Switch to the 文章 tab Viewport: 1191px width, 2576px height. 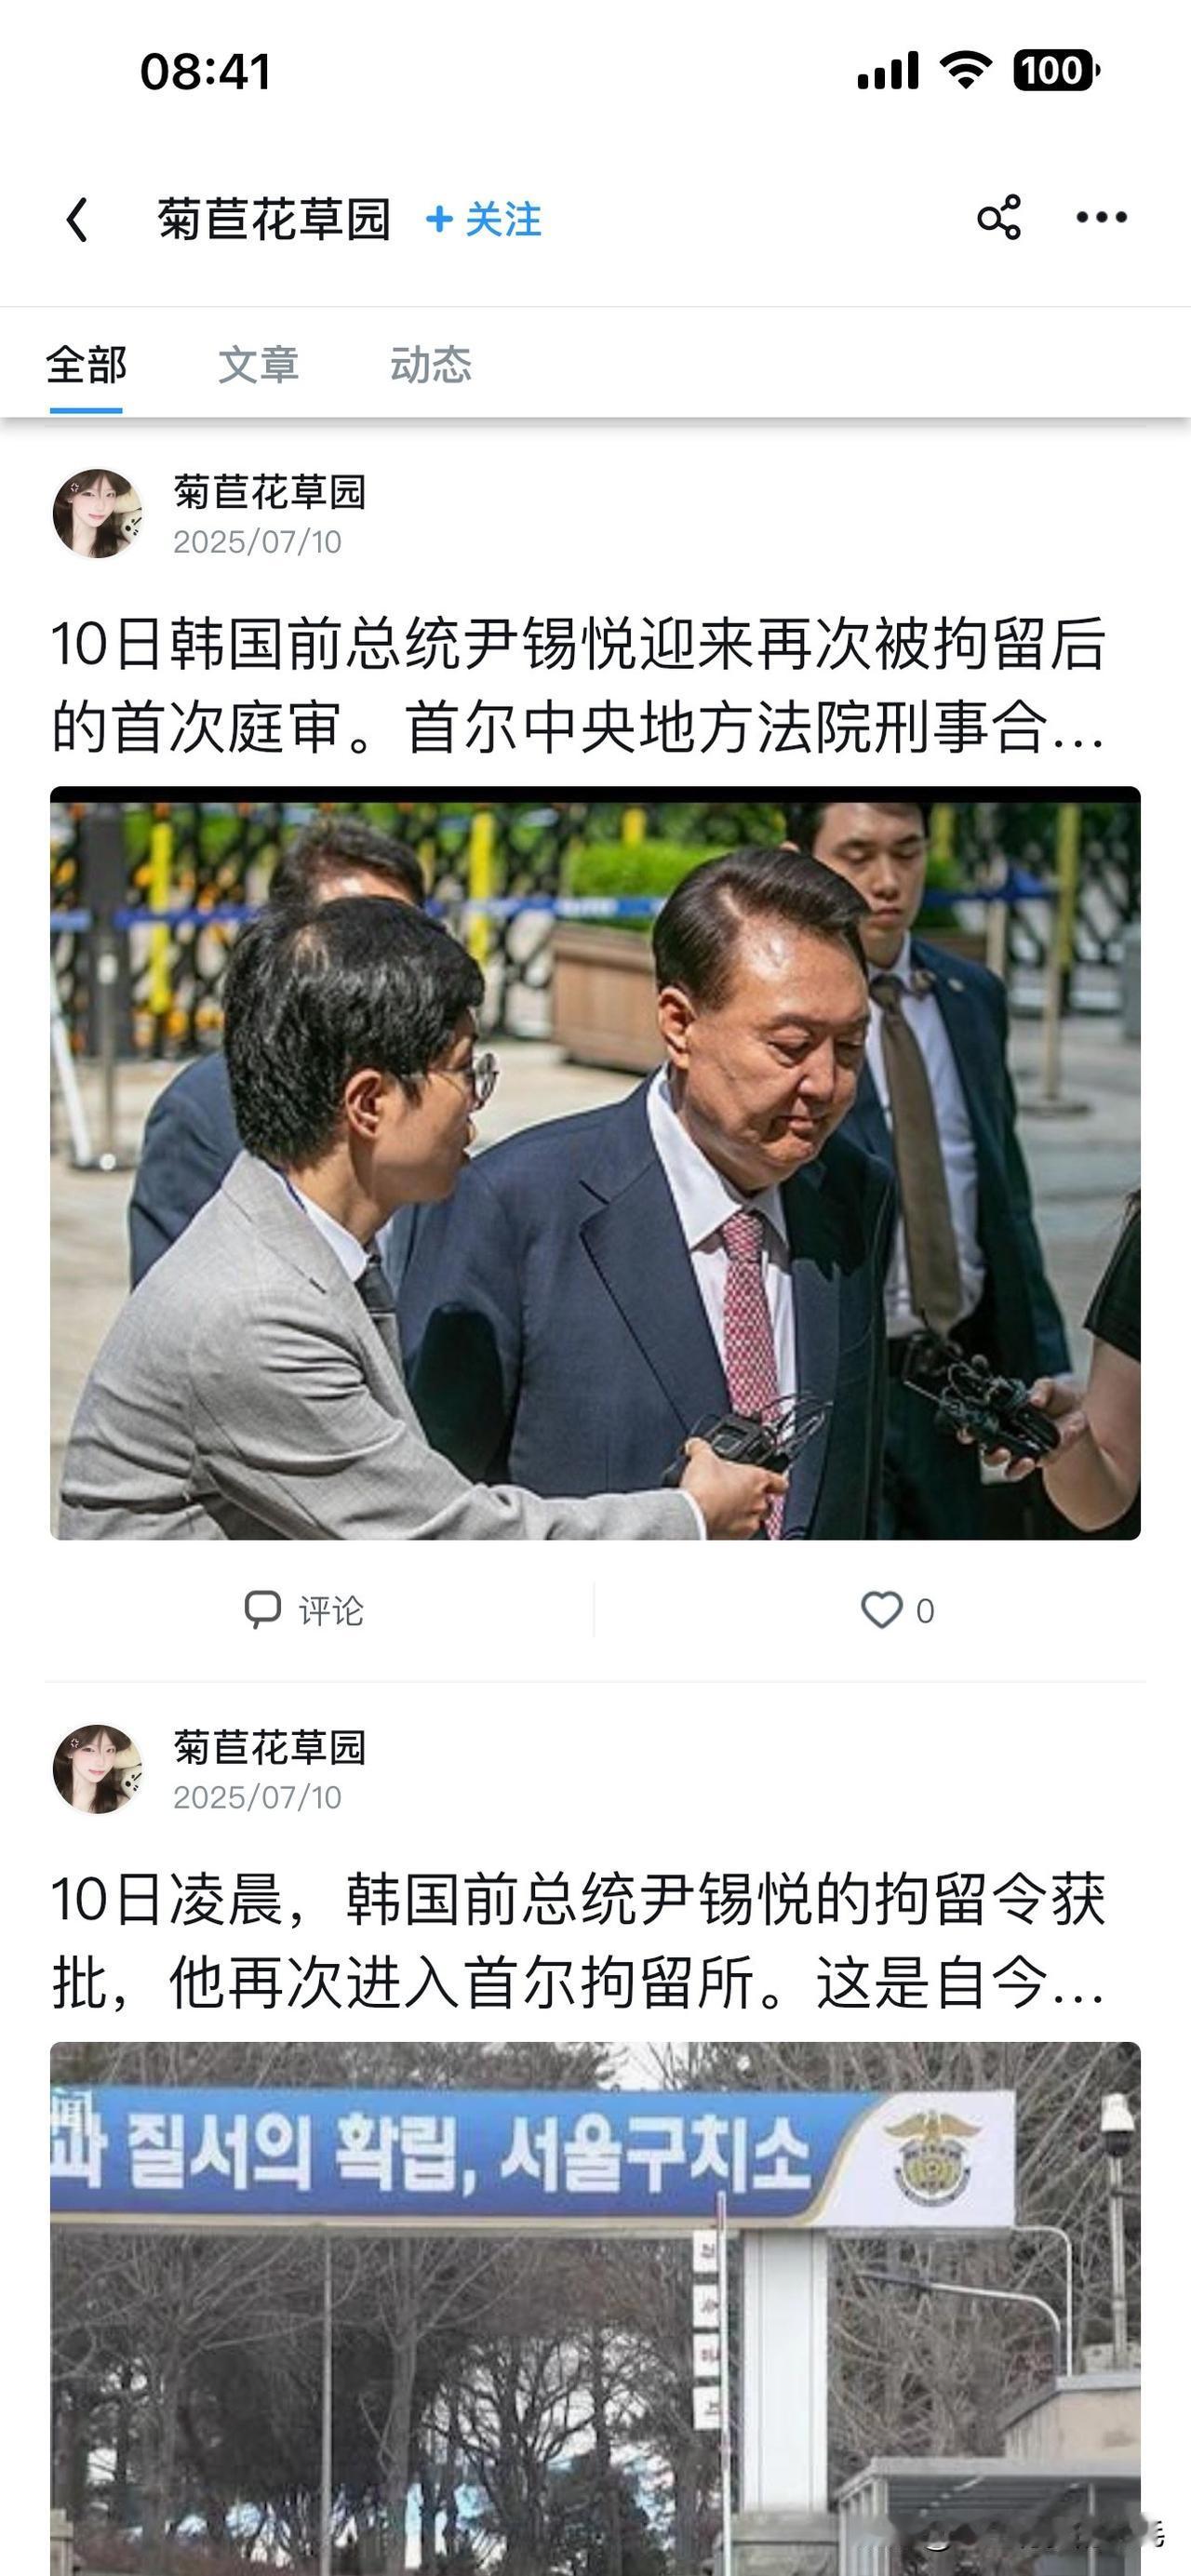tap(258, 364)
